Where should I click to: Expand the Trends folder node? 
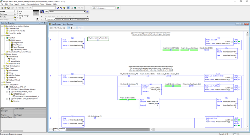(x=2, y=82)
